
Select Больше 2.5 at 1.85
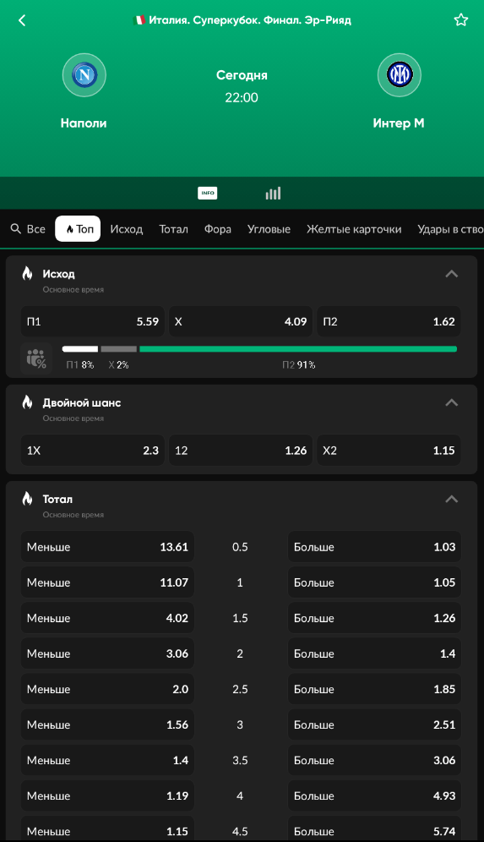tap(374, 689)
